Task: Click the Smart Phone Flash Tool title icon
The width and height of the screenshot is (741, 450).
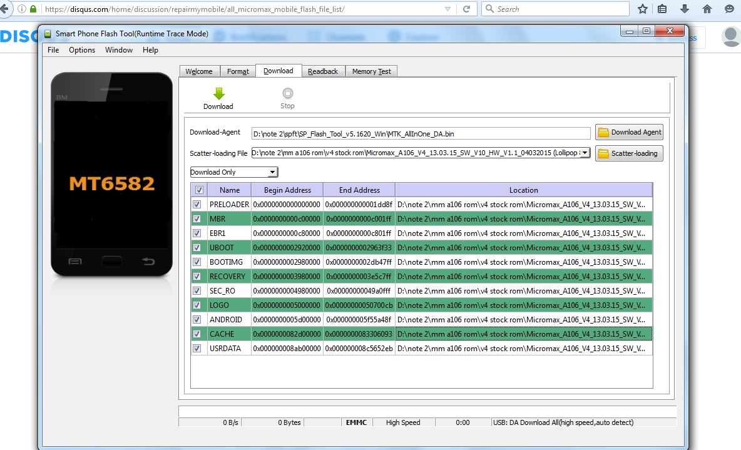Action: pos(48,34)
